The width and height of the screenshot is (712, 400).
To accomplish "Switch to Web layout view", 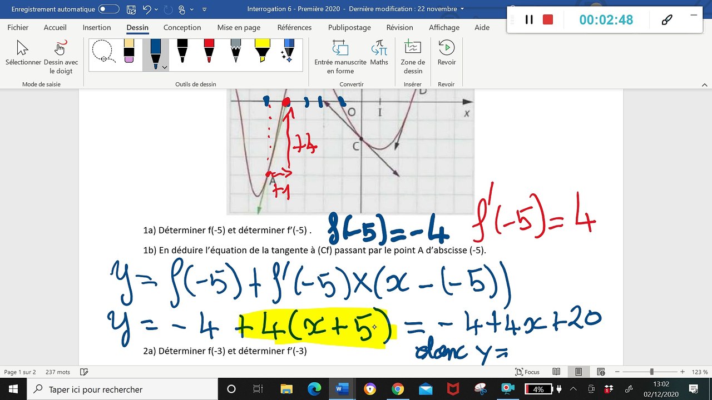I will click(601, 372).
